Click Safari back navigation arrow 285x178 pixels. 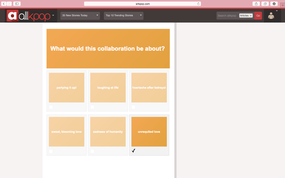tap(4, 4)
